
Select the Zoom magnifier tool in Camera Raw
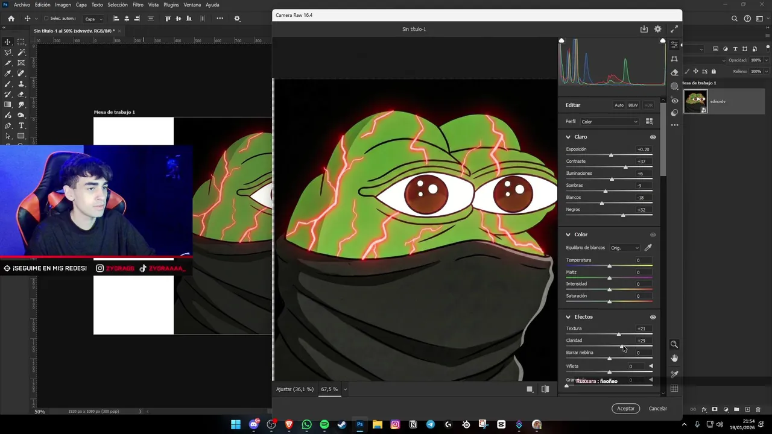[x=674, y=345]
